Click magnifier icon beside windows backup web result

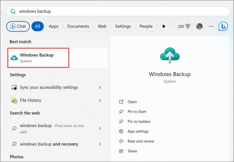[x=14, y=128]
